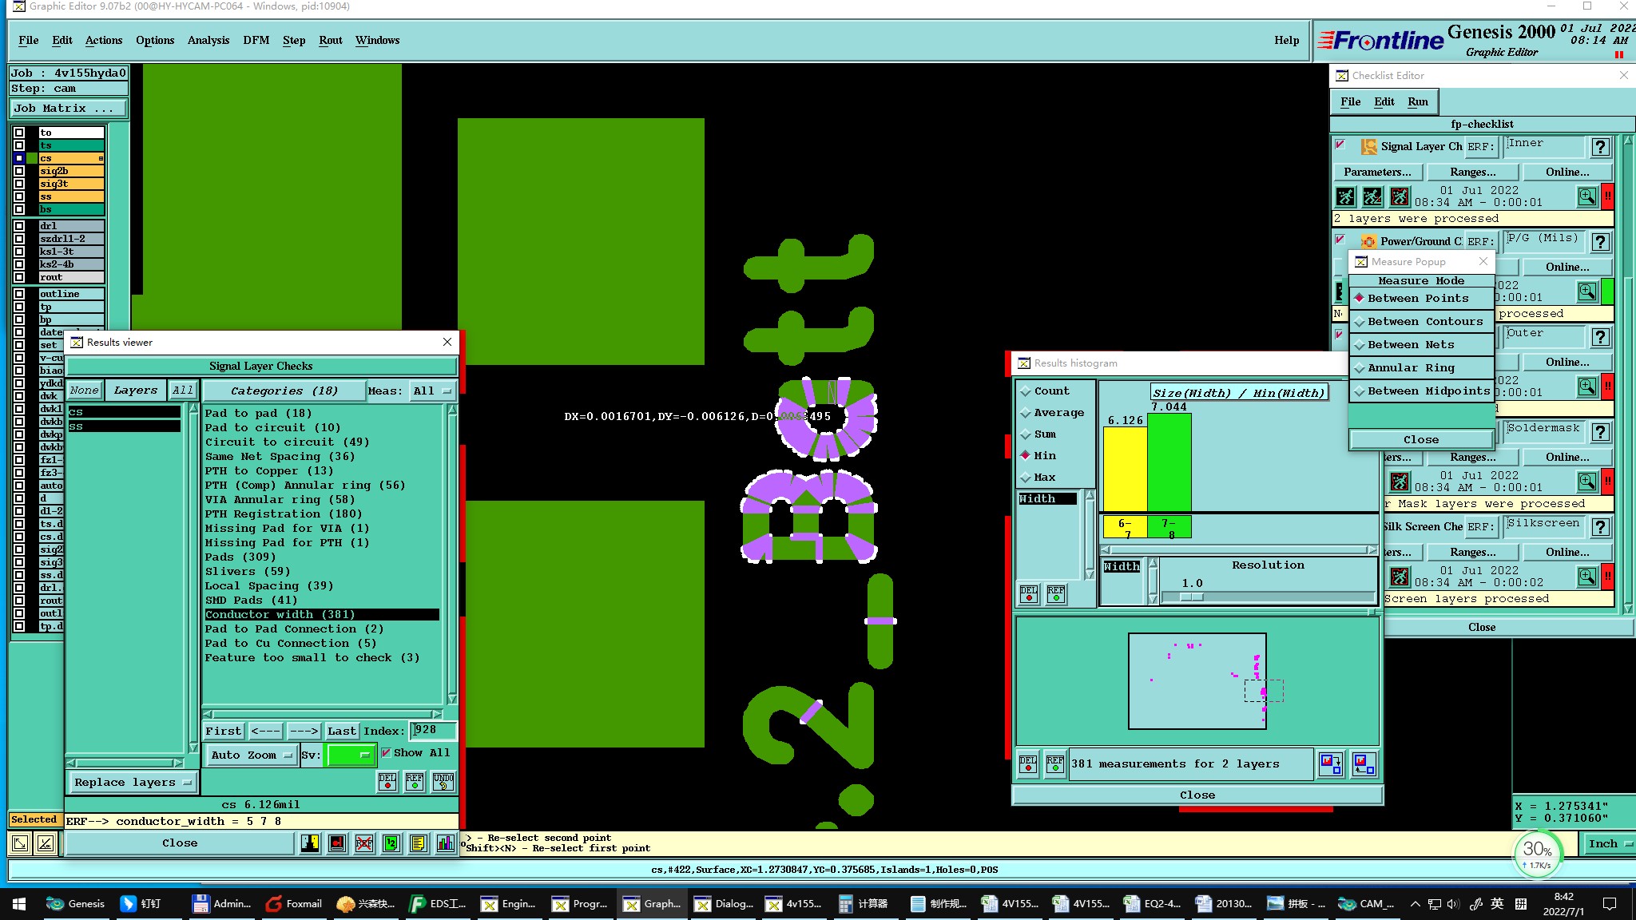Click the magnifier icon in Signal Layer check
The image size is (1636, 920).
[x=1586, y=196]
